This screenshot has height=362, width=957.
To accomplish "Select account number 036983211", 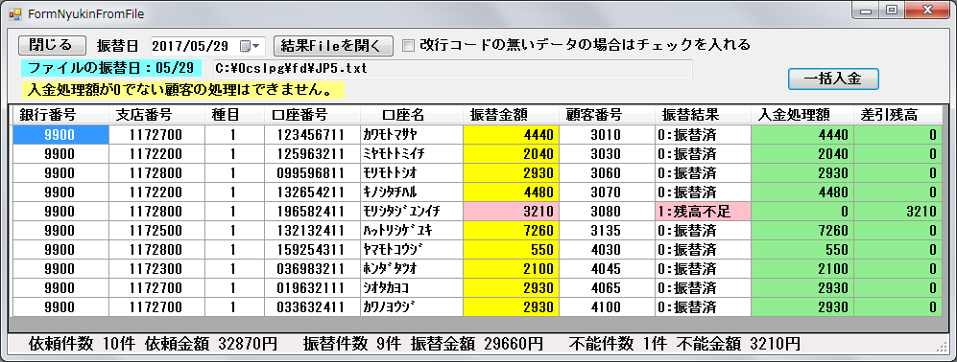I will click(312, 269).
